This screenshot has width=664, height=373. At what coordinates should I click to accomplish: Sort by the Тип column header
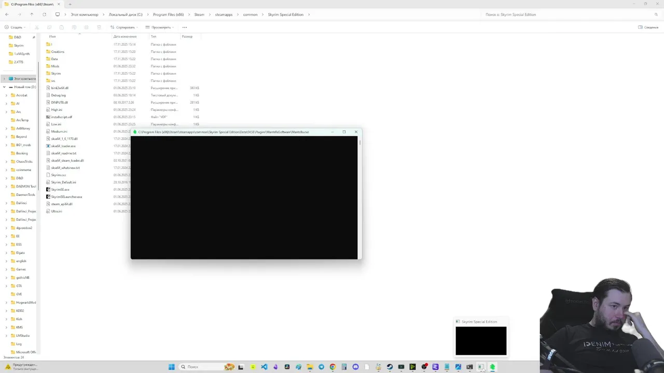[154, 37]
